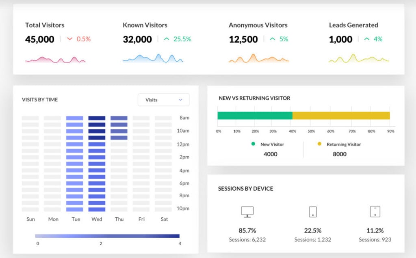Click the Total Visitors pink sparkline chart
This screenshot has width=416, height=258.
tap(55, 60)
